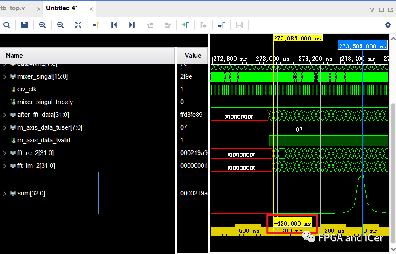This screenshot has width=396, height=254.
Task: Click the Search magnifier icon in toolbar
Action: coord(6,25)
